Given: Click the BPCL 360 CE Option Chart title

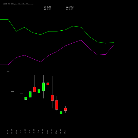Looking at the screenshot, I should point(18,4).
